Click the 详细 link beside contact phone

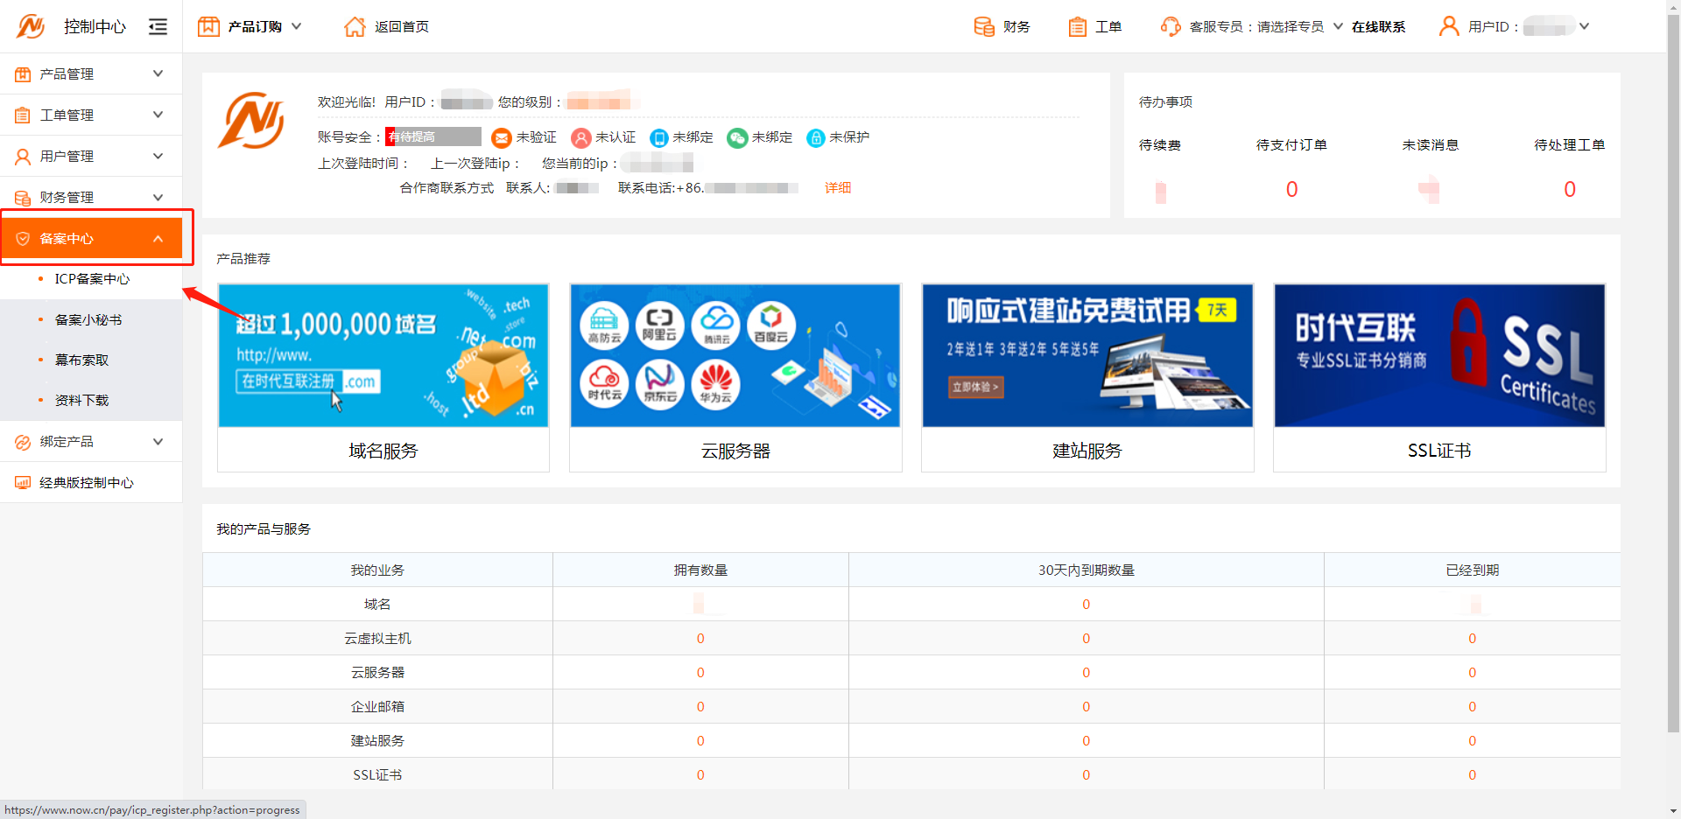(838, 188)
